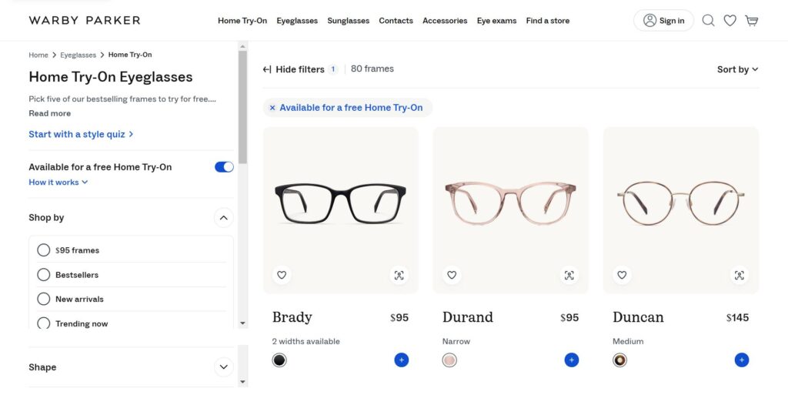Open the shopping cart icon
The width and height of the screenshot is (788, 395).
[x=752, y=21]
